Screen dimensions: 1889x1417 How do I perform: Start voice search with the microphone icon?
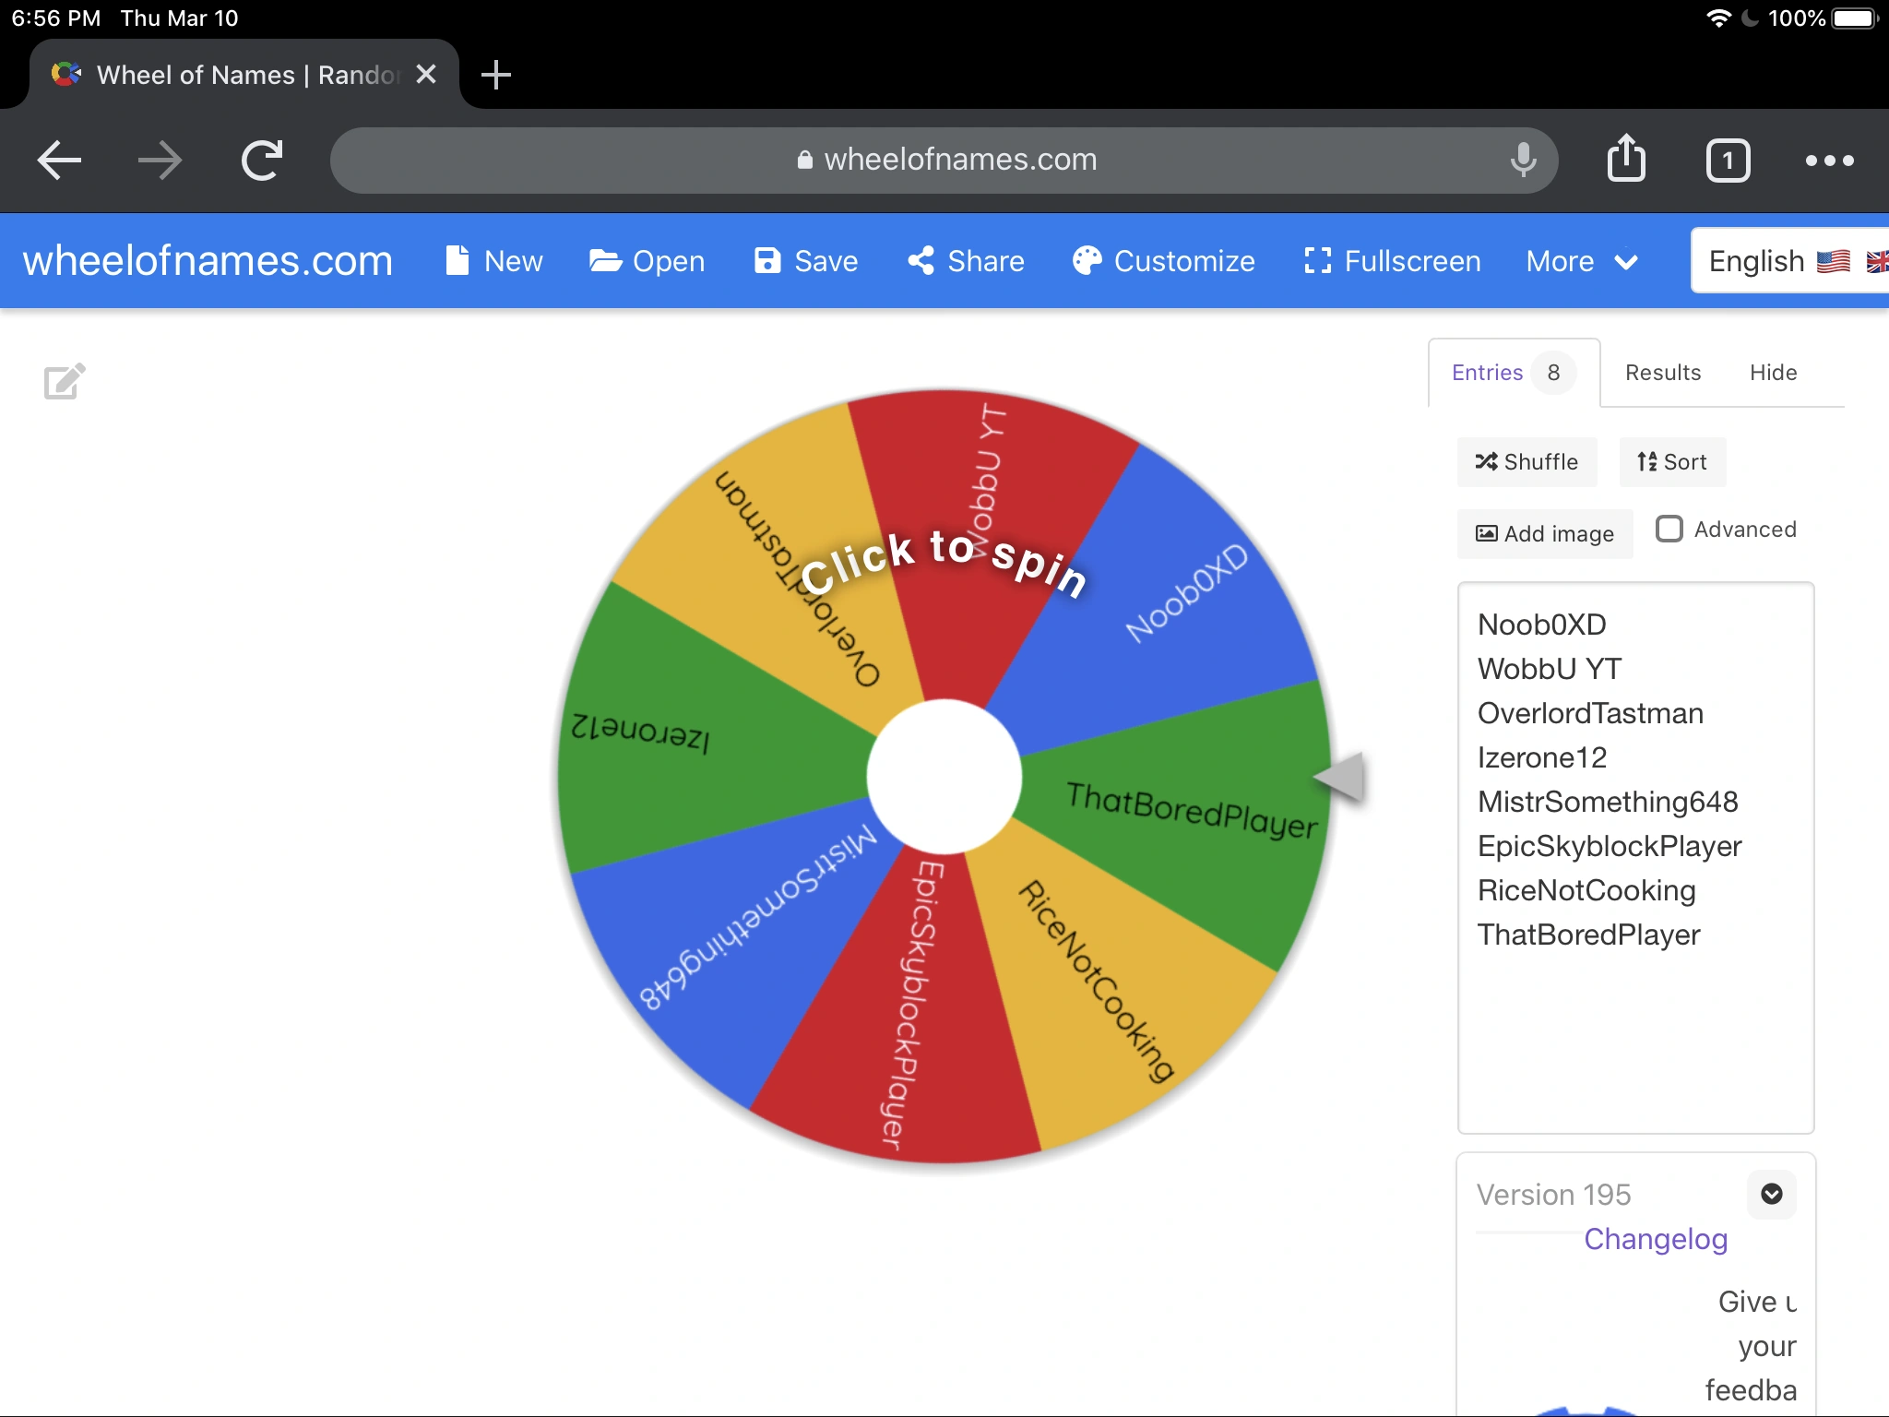(1522, 160)
